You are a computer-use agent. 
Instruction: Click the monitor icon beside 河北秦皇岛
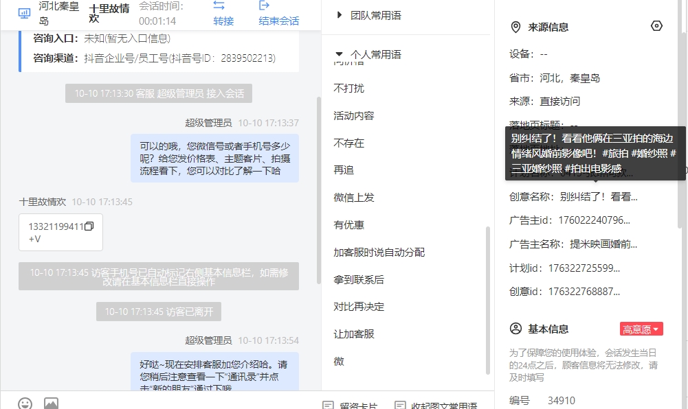point(24,13)
